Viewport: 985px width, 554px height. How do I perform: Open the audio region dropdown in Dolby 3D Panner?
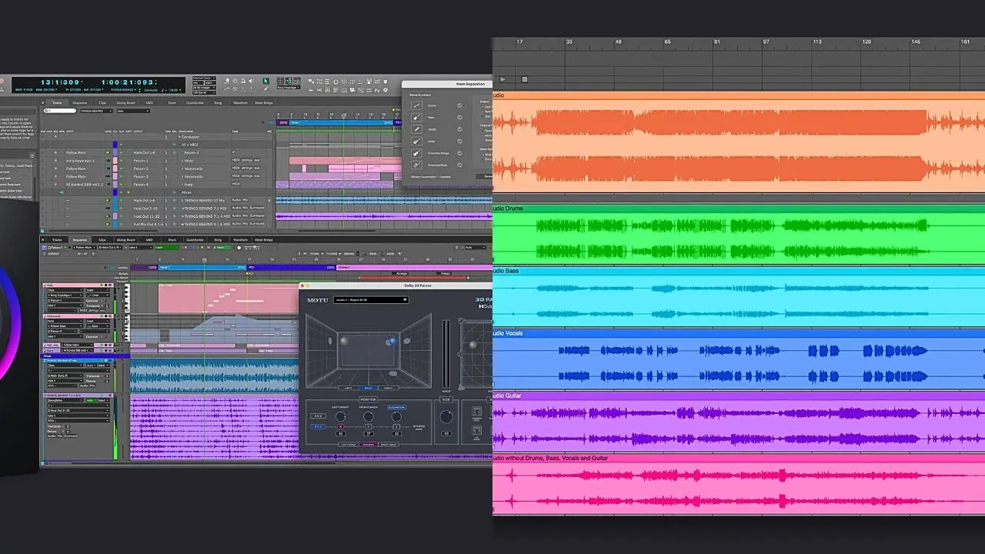click(x=371, y=300)
